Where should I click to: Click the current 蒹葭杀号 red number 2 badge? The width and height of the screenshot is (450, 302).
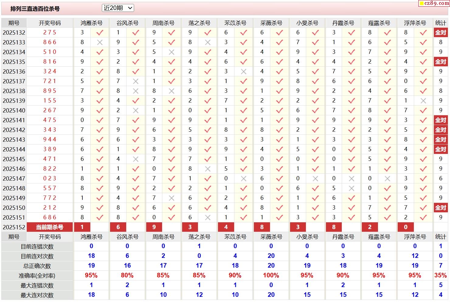pyautogui.click(x=370, y=227)
